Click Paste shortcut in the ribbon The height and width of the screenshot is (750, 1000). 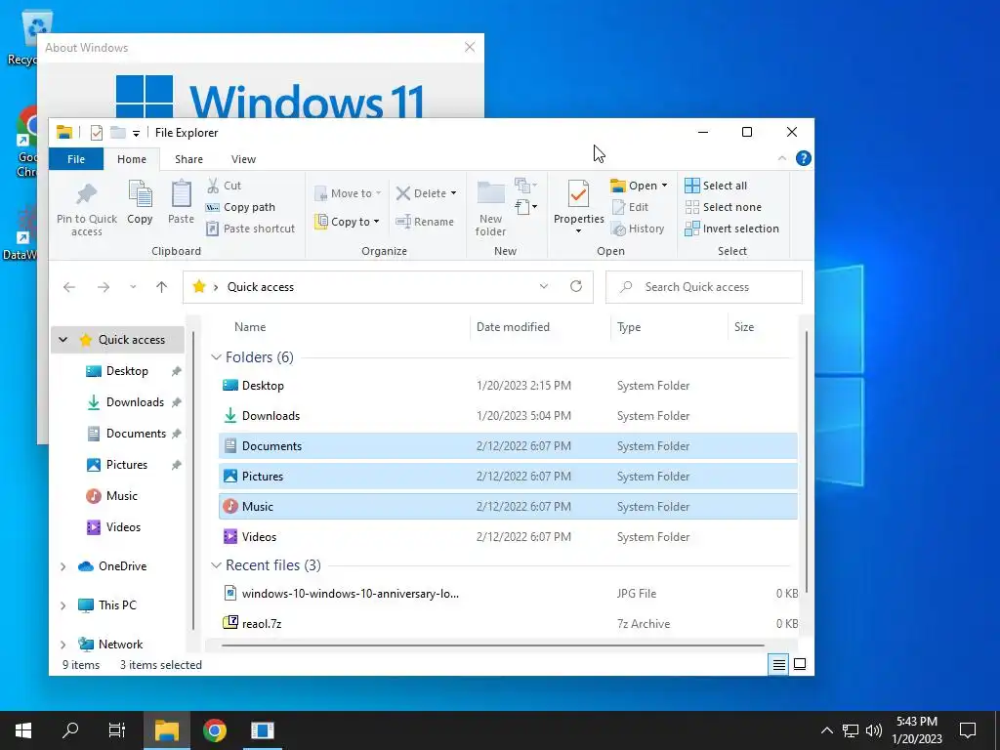point(250,229)
